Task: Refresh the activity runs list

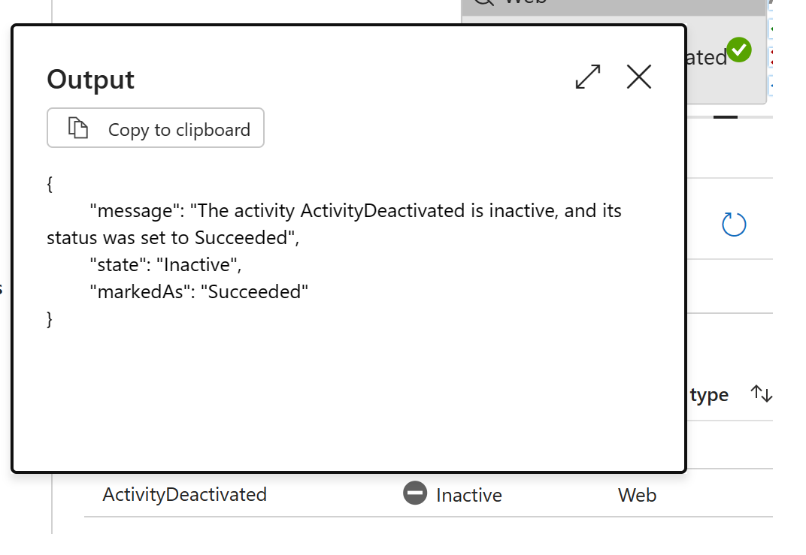Action: (733, 224)
